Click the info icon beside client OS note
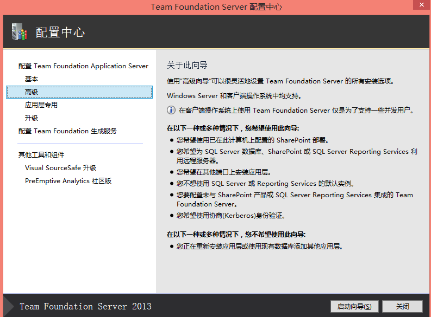The image size is (431, 317). point(171,110)
